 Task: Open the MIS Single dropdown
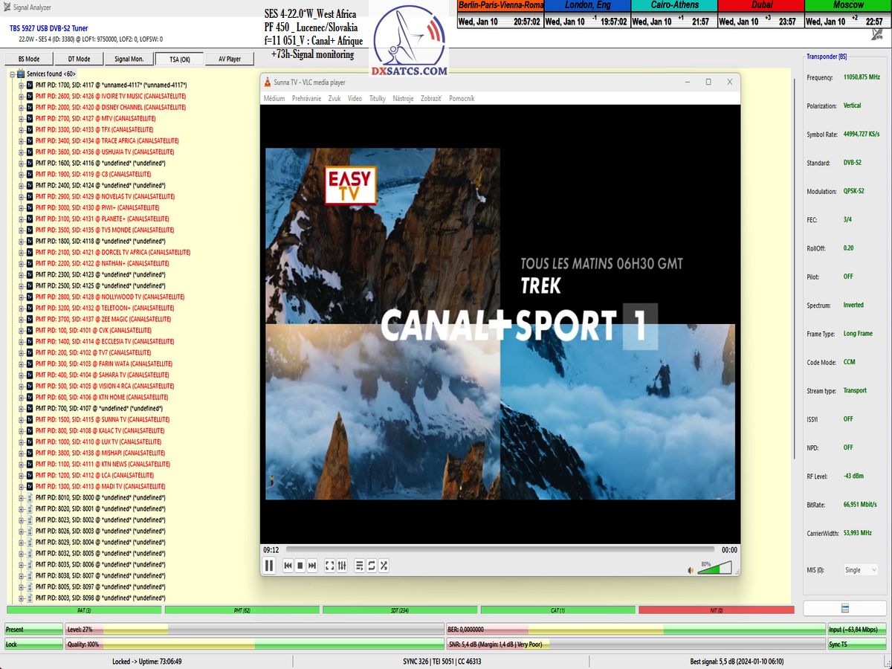tap(860, 570)
